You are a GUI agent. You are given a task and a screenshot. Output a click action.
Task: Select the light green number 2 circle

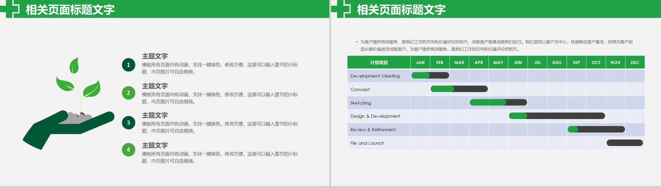click(128, 93)
